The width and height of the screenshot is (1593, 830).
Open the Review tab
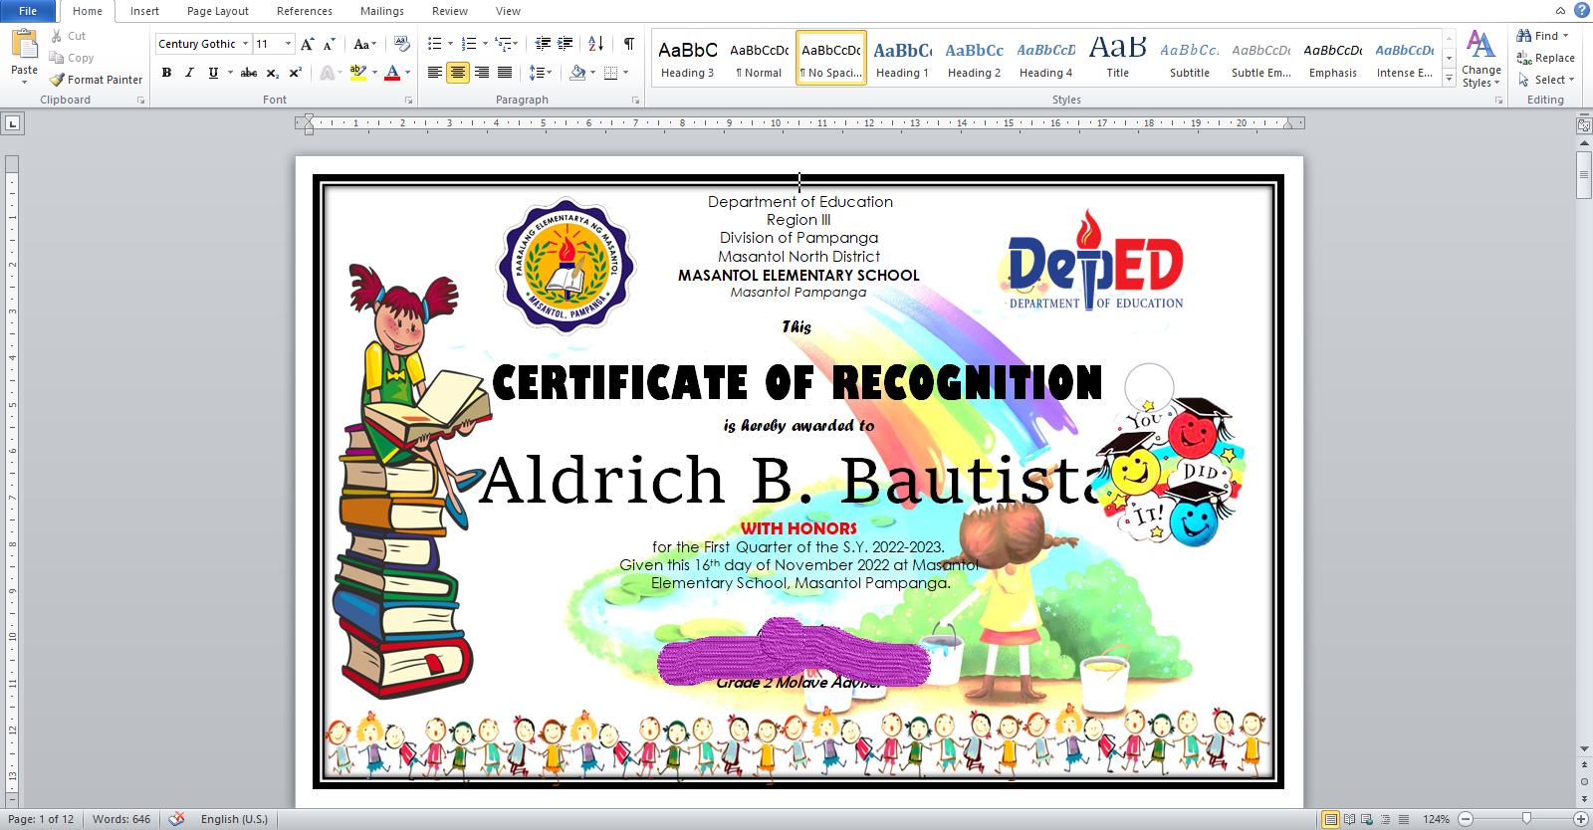pos(450,11)
